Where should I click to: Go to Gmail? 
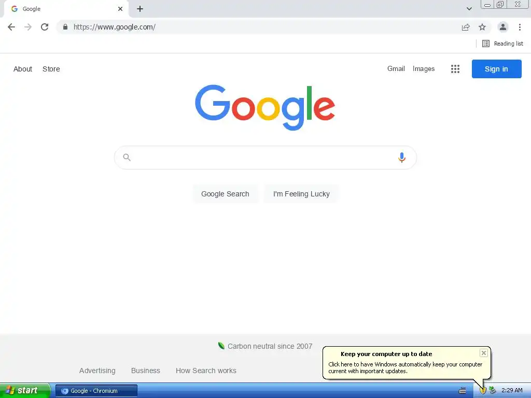click(396, 69)
